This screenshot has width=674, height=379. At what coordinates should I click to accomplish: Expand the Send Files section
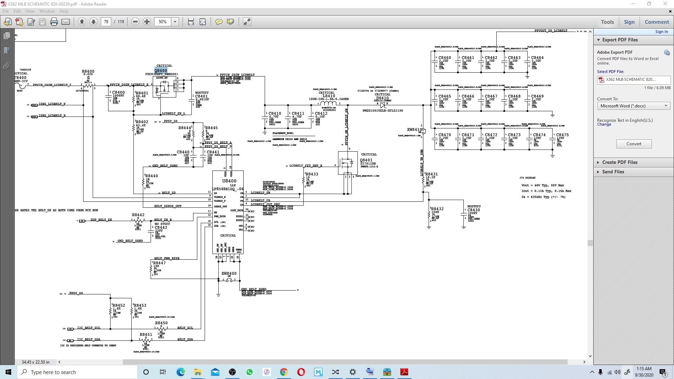coord(613,172)
